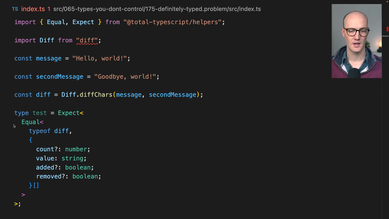389x219 pixels.
Task: Click the opening curly brace after typeof diff
Action: [30, 140]
